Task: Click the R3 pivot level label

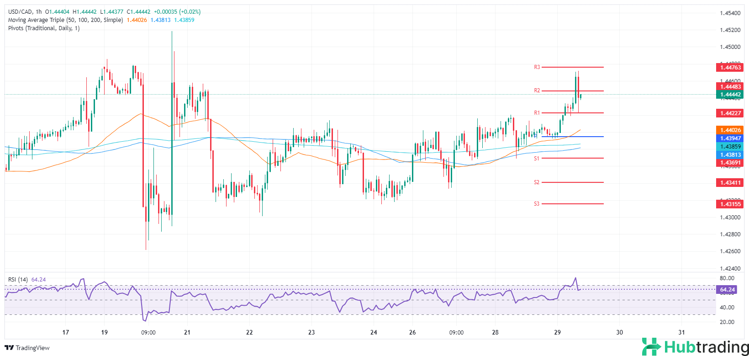Action: (x=537, y=67)
